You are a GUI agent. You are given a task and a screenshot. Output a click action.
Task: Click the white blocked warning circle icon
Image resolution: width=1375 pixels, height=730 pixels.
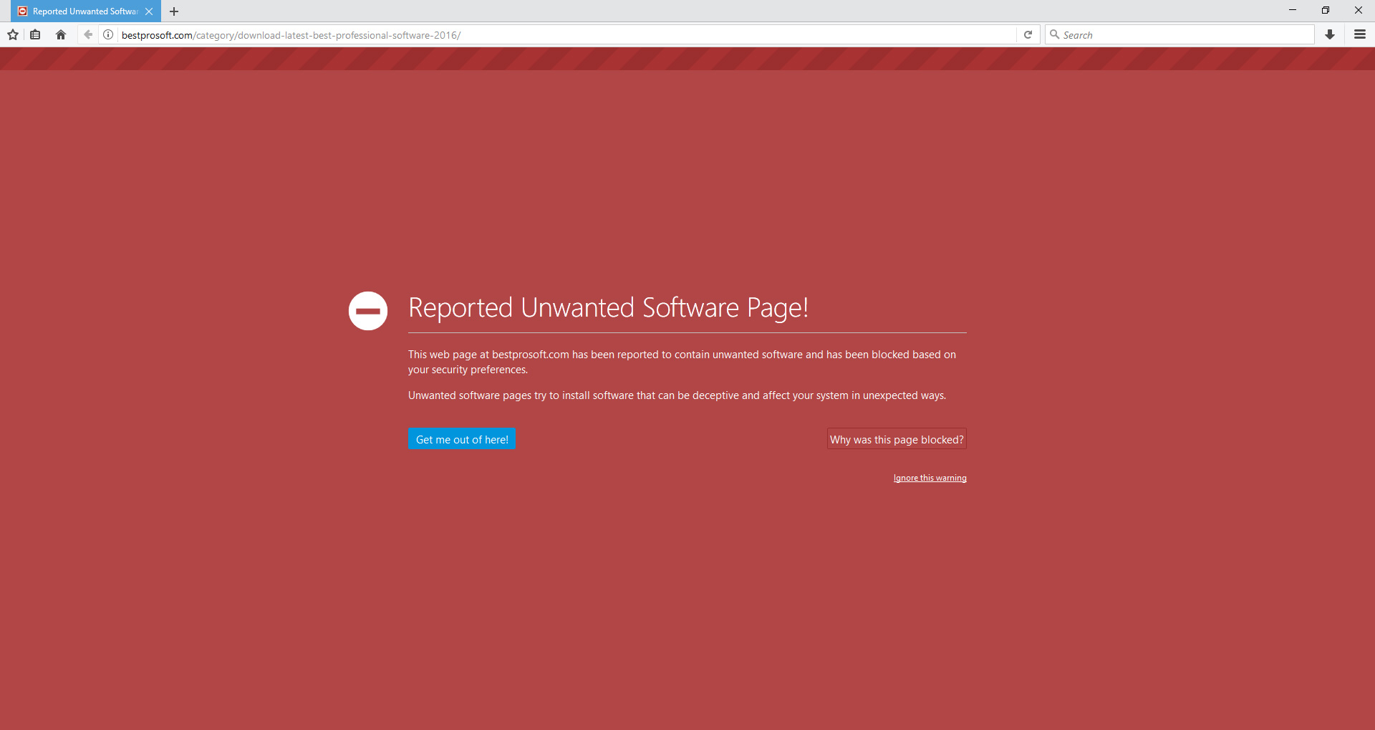click(368, 311)
